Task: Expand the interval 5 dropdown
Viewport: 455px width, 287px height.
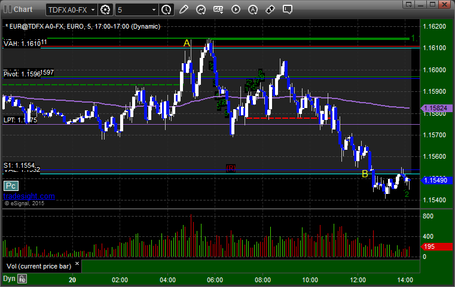Action: [x=154, y=10]
